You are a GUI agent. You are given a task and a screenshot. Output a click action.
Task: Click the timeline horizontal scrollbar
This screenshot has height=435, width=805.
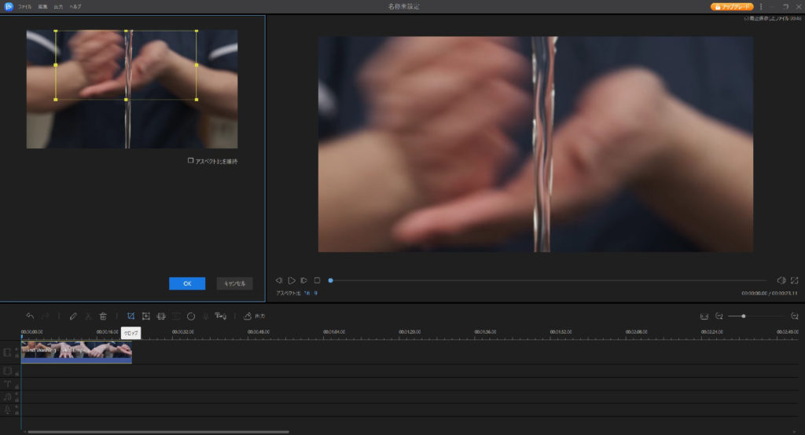tap(158, 432)
